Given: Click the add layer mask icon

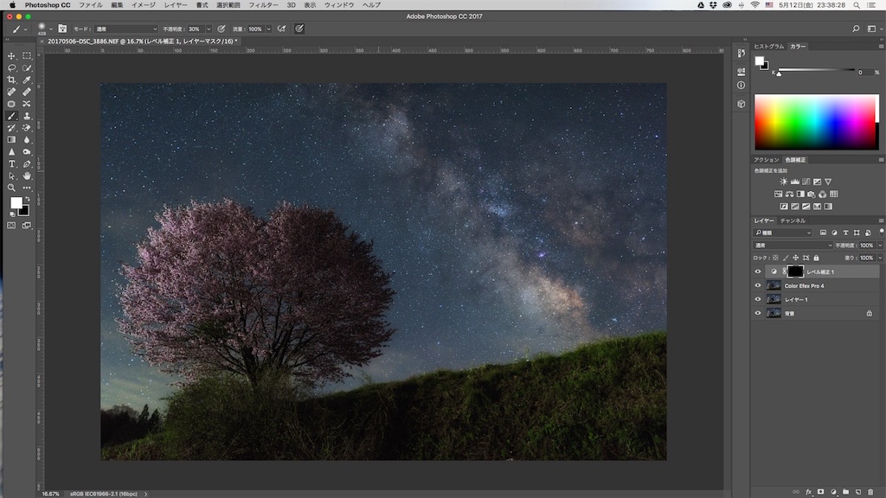Looking at the screenshot, I should tap(820, 492).
